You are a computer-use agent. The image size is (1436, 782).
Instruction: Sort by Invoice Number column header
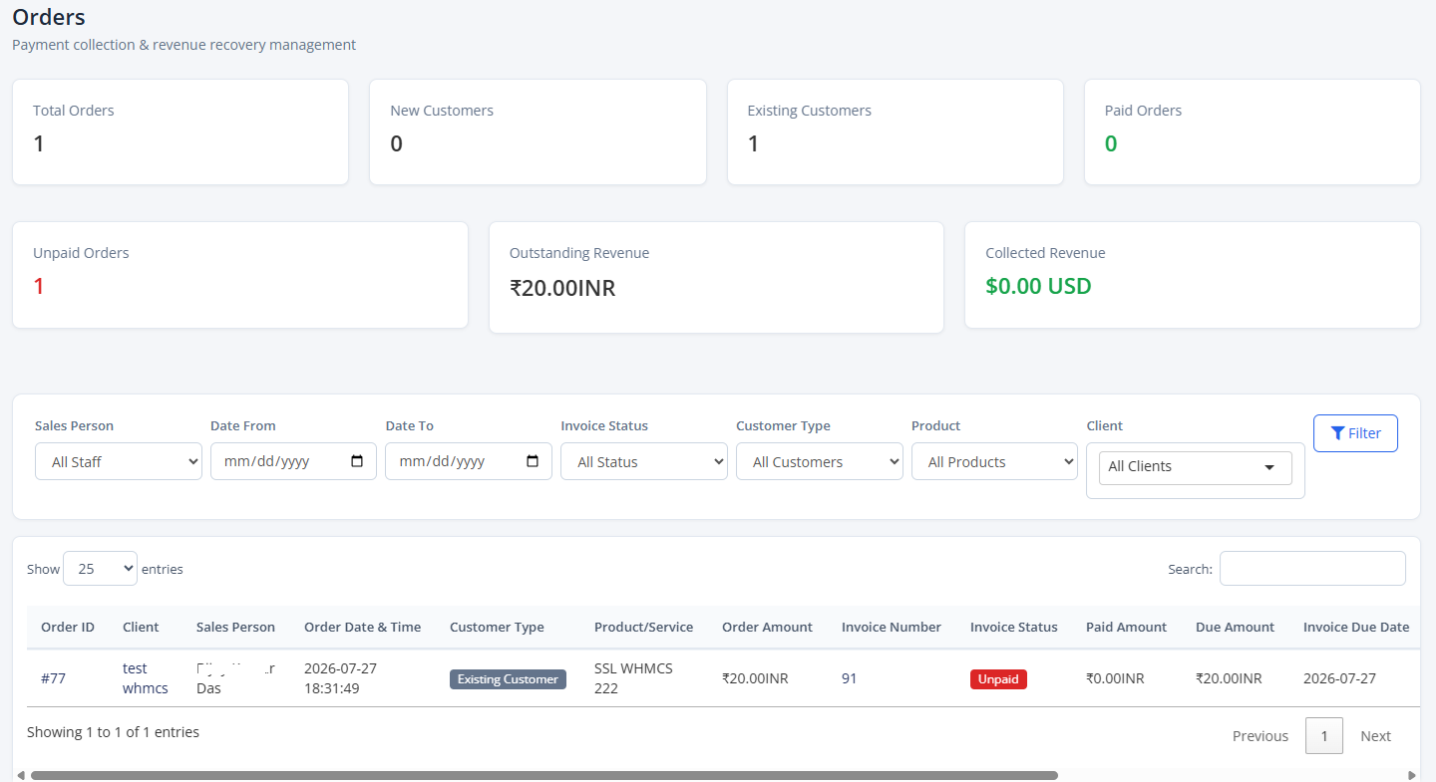tap(891, 627)
